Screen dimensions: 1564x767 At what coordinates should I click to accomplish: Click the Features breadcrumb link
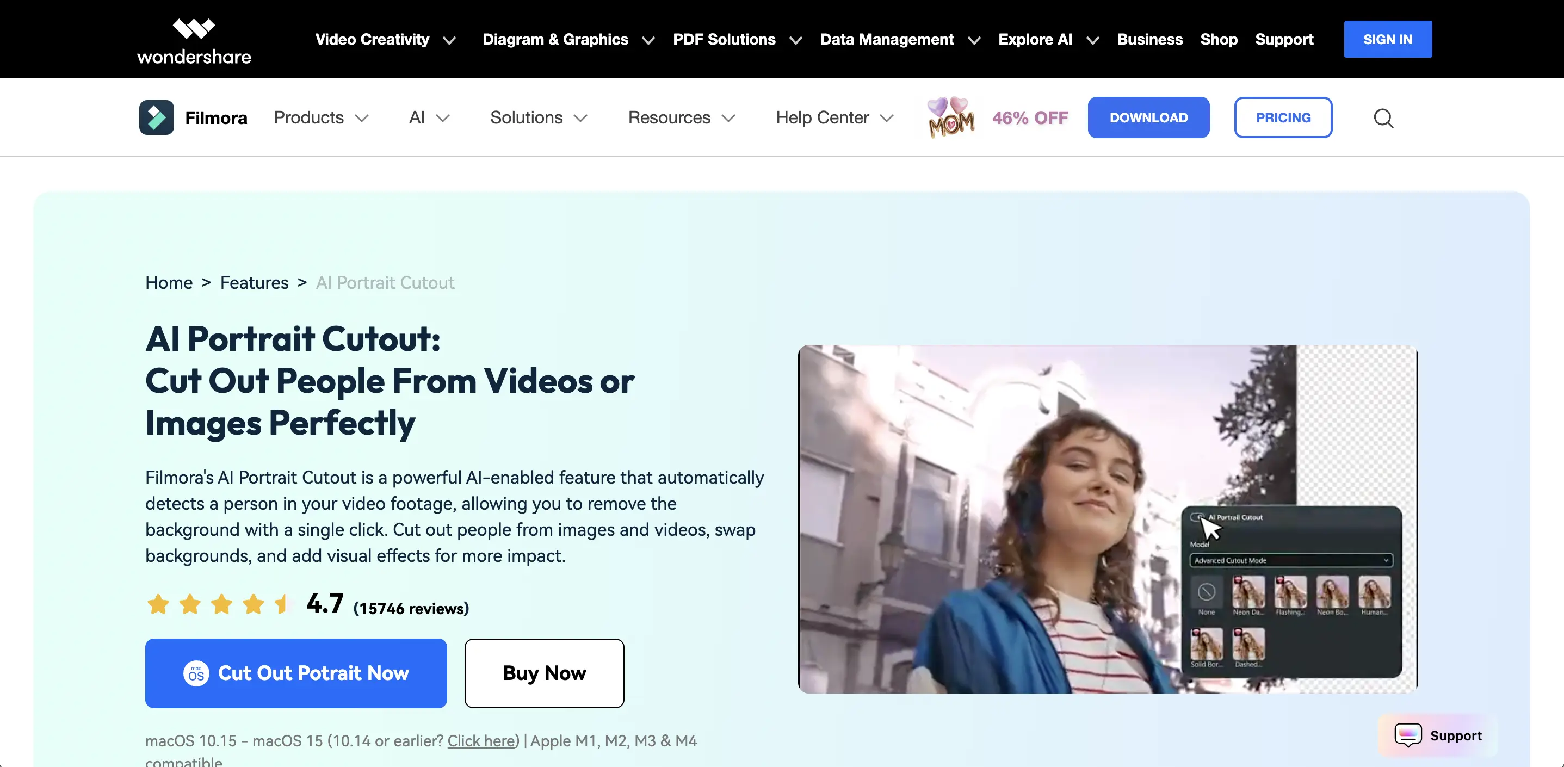254,282
